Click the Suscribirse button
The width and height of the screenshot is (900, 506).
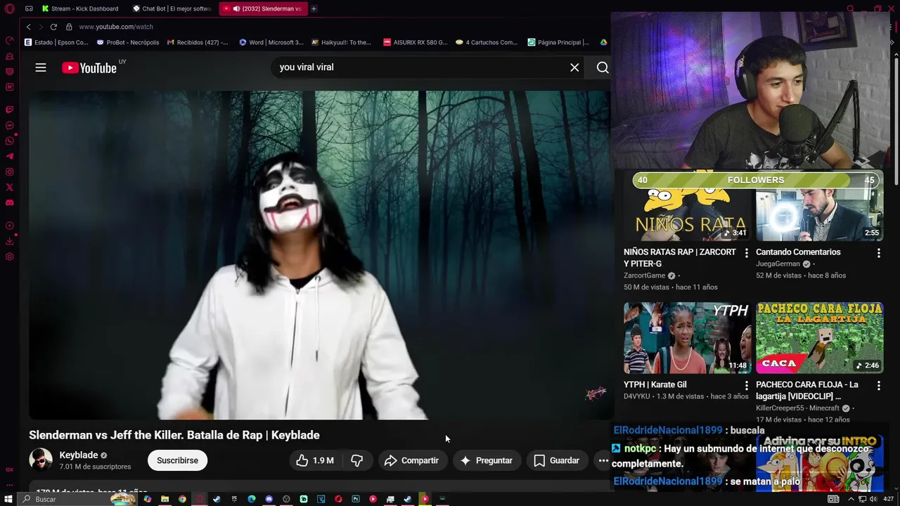(x=177, y=460)
